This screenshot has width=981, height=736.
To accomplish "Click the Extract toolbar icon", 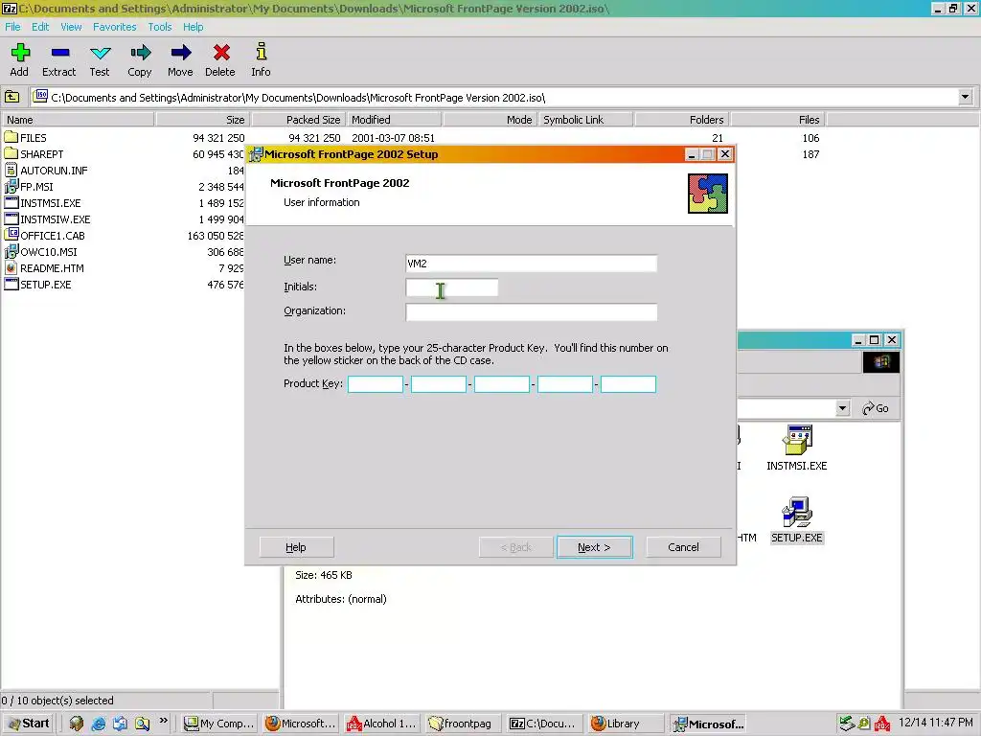I will point(58,60).
